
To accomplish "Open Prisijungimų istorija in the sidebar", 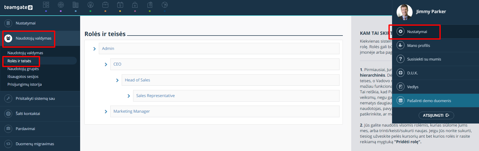I will pyautogui.click(x=24, y=84).
